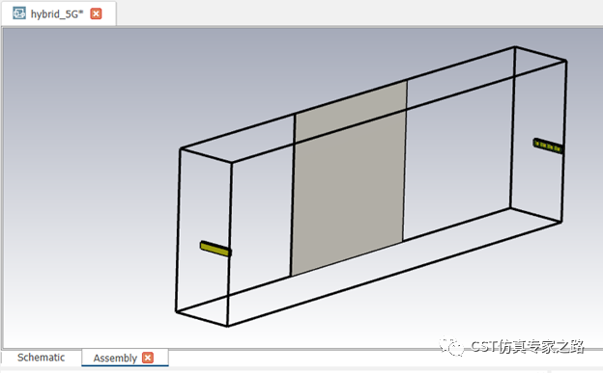Viewport: 603px width, 373px height.
Task: Click the top far-right corner of the wireframe
Action: click(x=566, y=61)
